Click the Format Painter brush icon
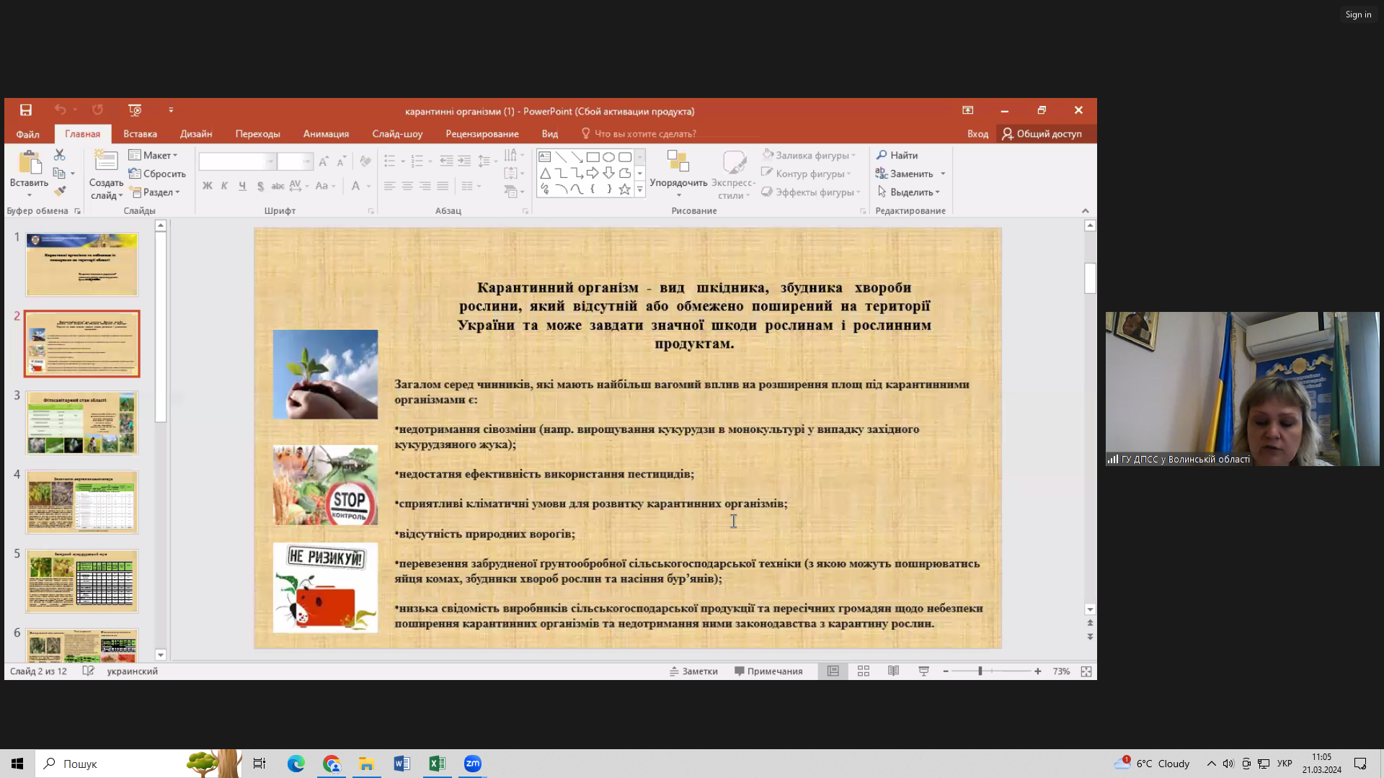 [x=60, y=191]
